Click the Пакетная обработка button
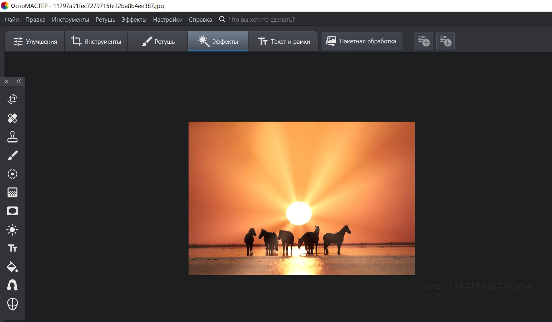 point(361,41)
